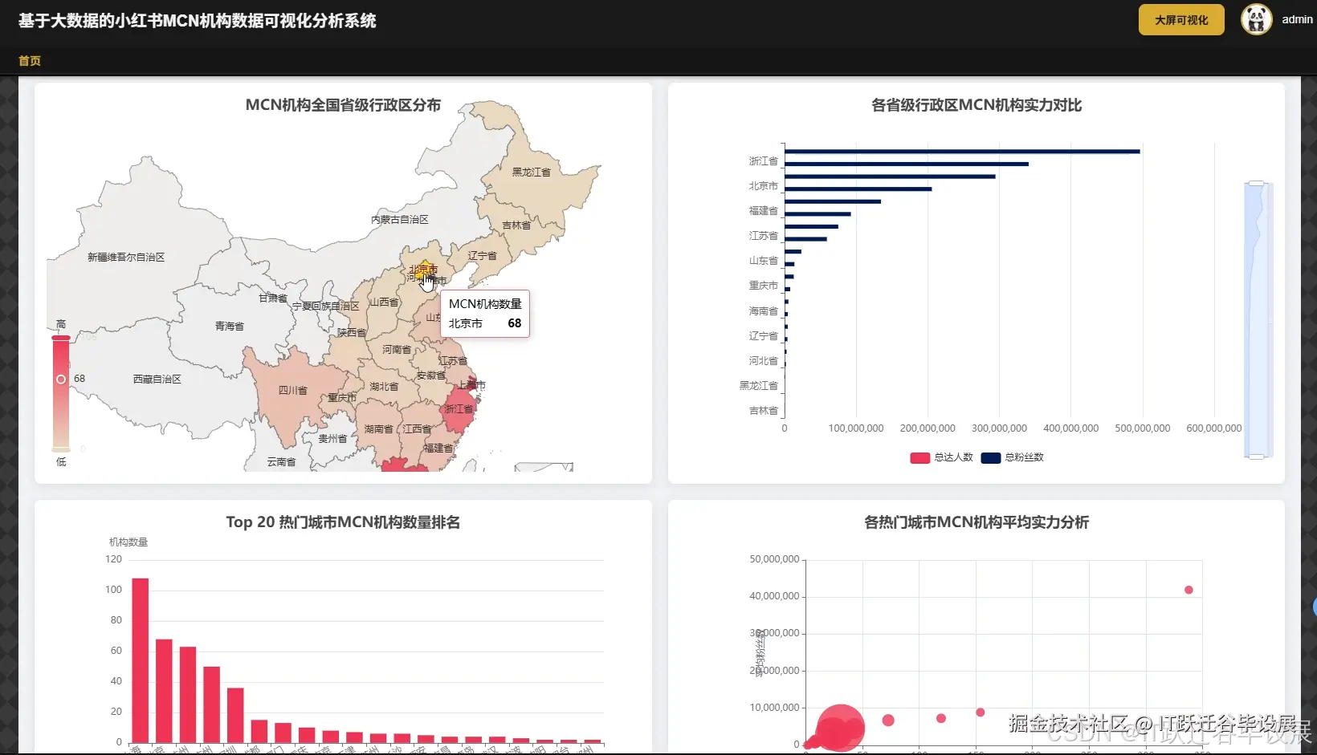Image resolution: width=1317 pixels, height=755 pixels.
Task: Click the 各热门城市MCN机构平均实力分析 title
Action: coord(977,522)
